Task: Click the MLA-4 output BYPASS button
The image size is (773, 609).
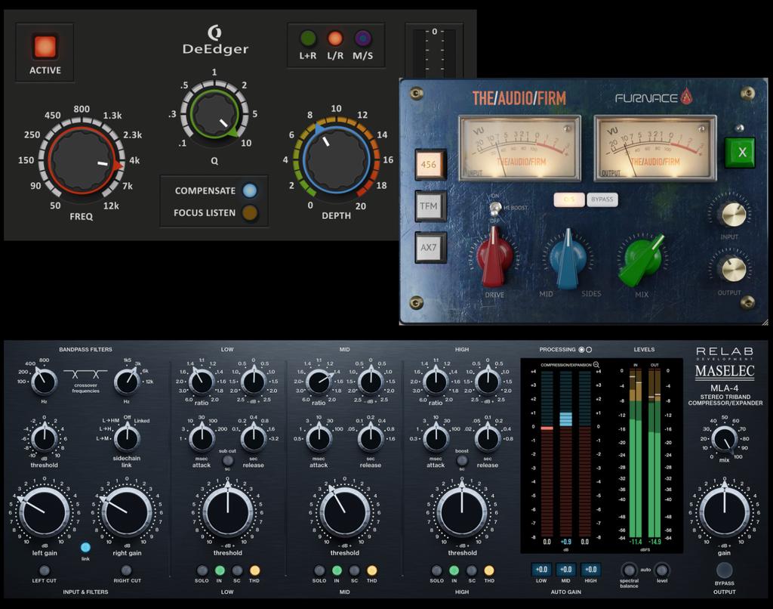Action: coord(724,570)
